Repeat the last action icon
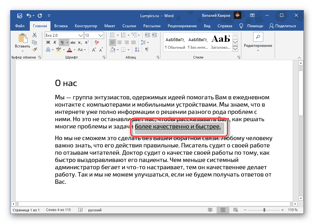This screenshot has height=224, width=314. (40, 16)
